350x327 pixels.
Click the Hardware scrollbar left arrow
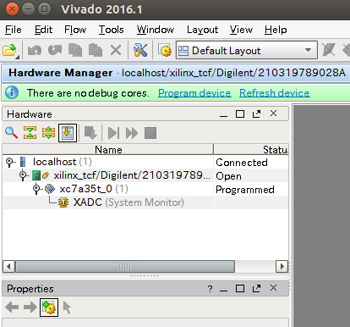[x=8, y=266]
